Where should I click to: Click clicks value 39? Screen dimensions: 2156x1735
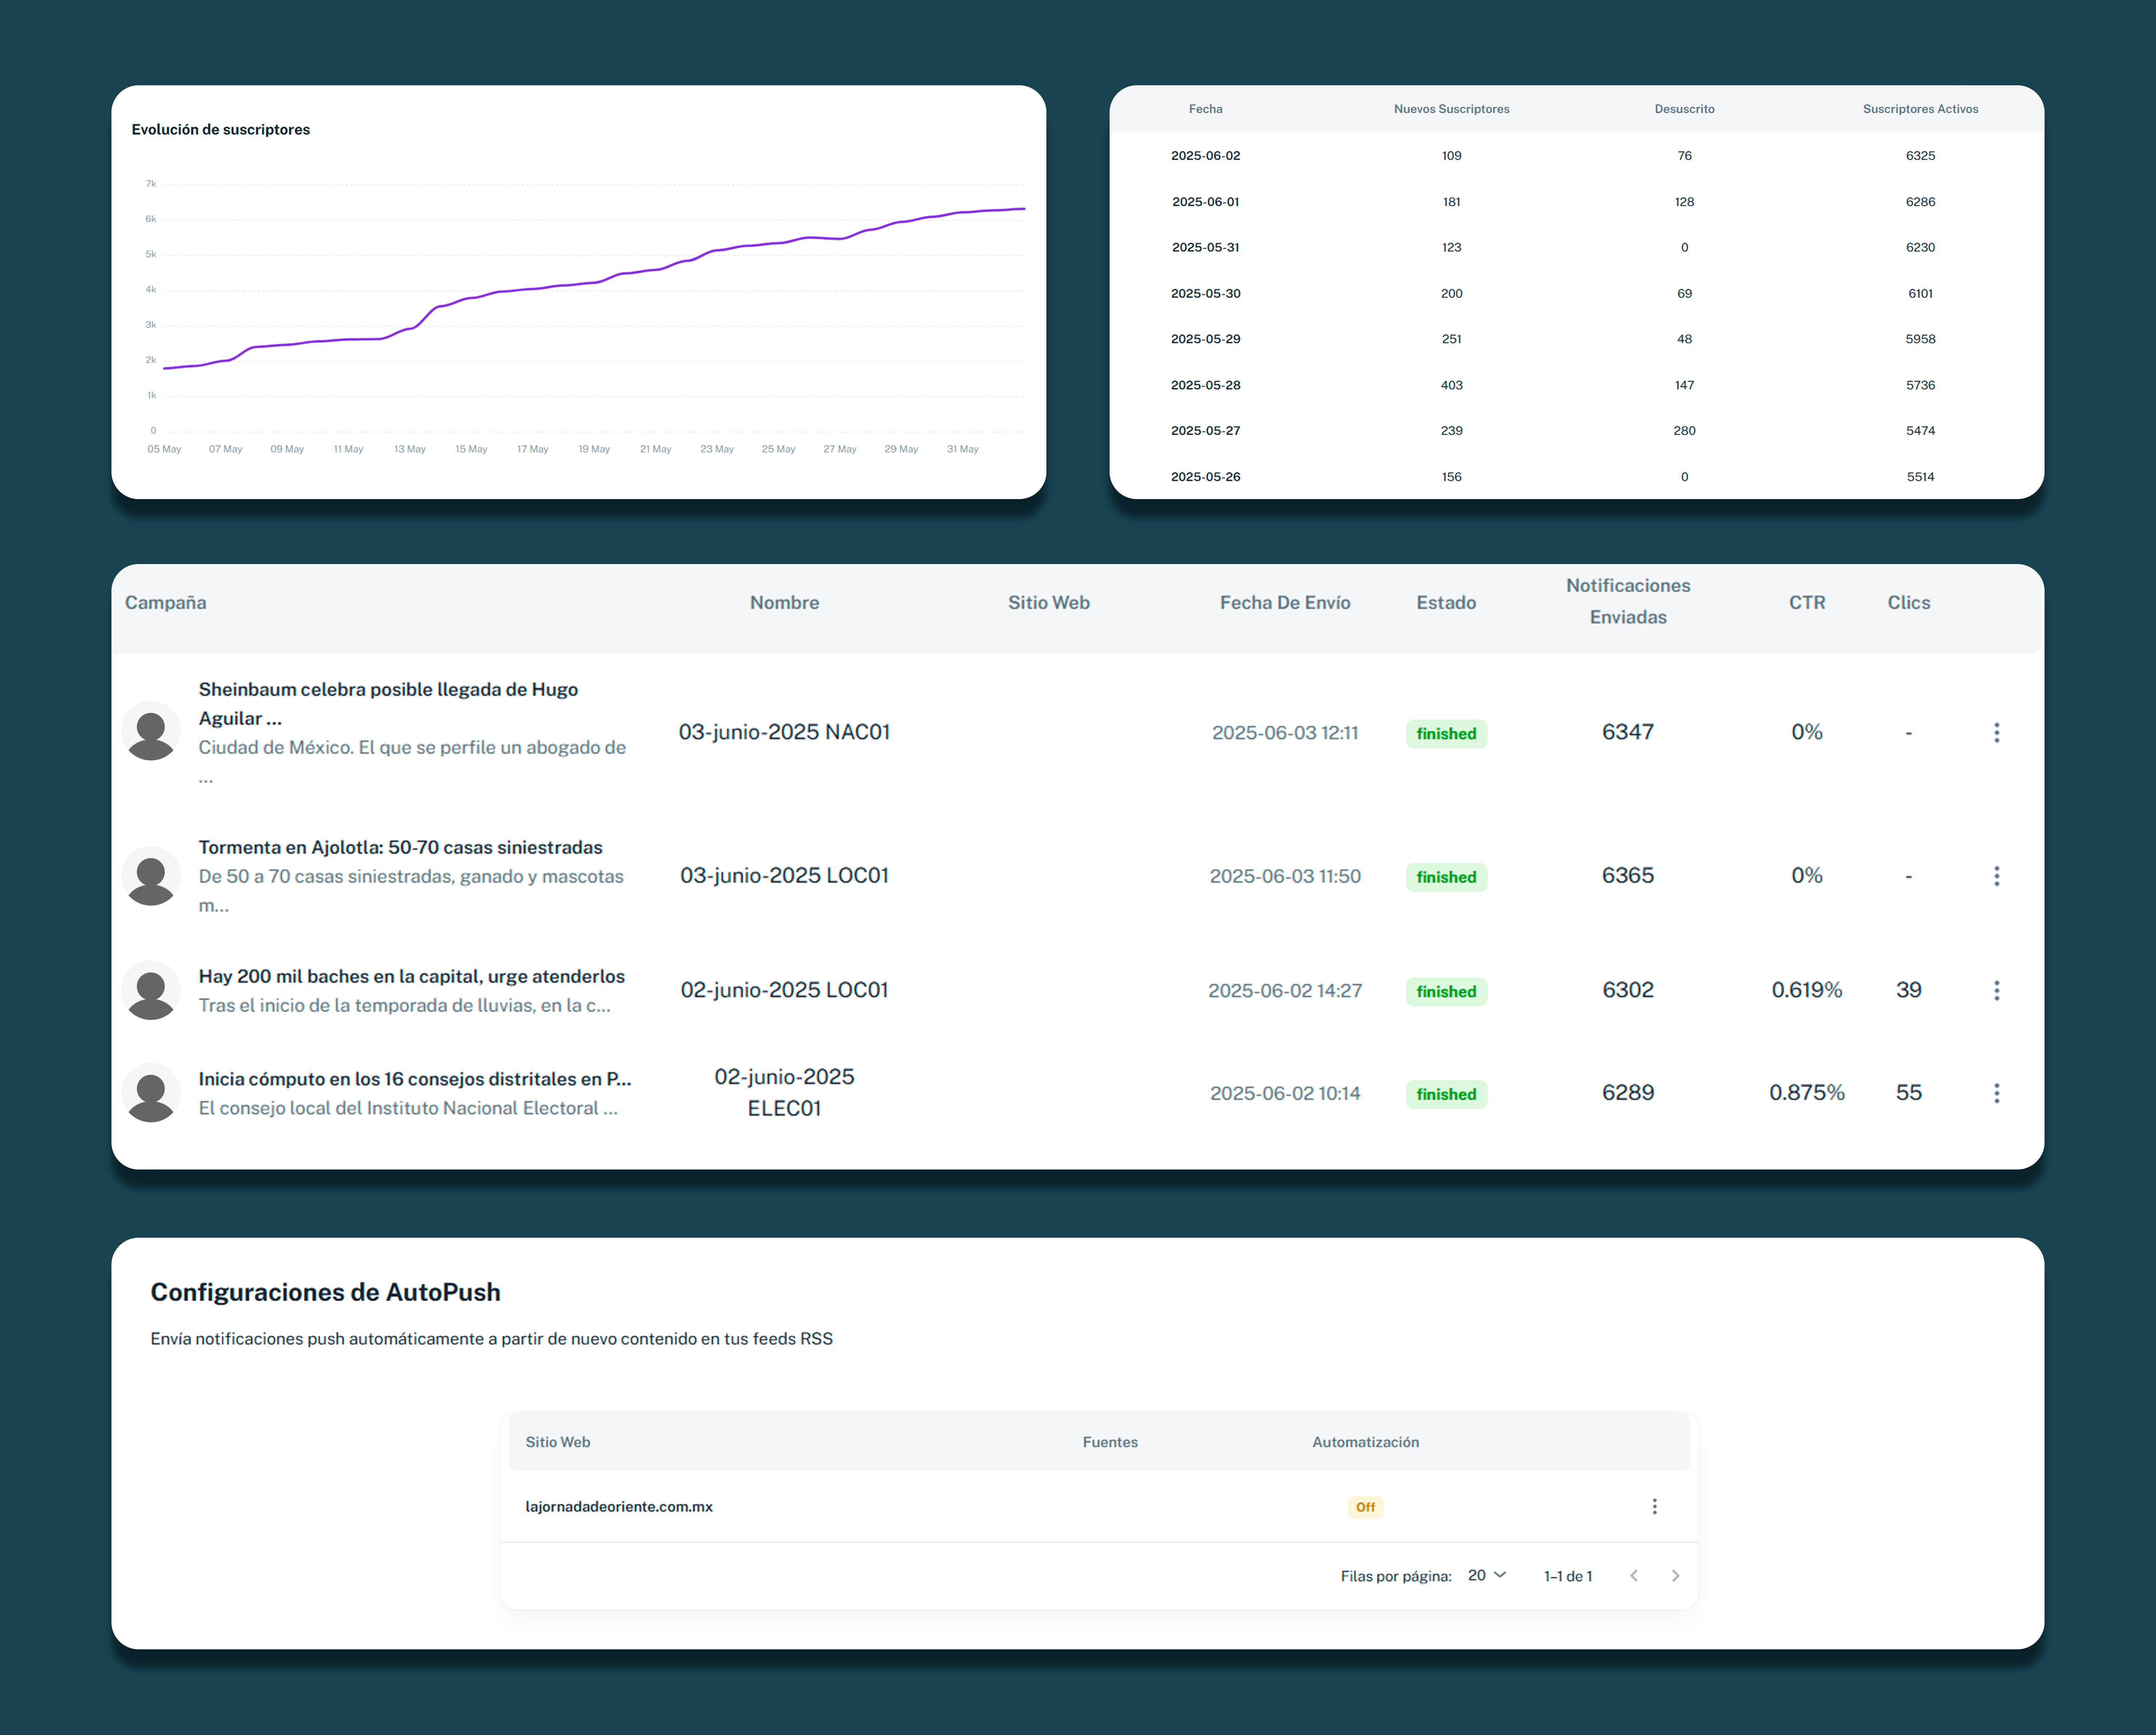[1908, 990]
